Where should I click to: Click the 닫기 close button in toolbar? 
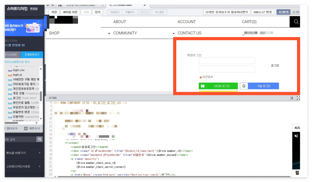pyautogui.click(x=97, y=12)
